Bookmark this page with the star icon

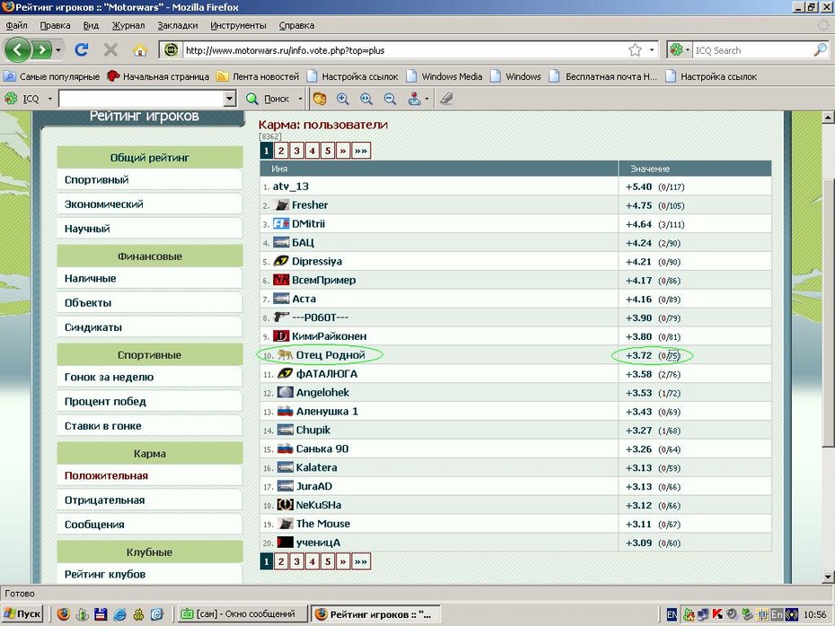pyautogui.click(x=635, y=50)
